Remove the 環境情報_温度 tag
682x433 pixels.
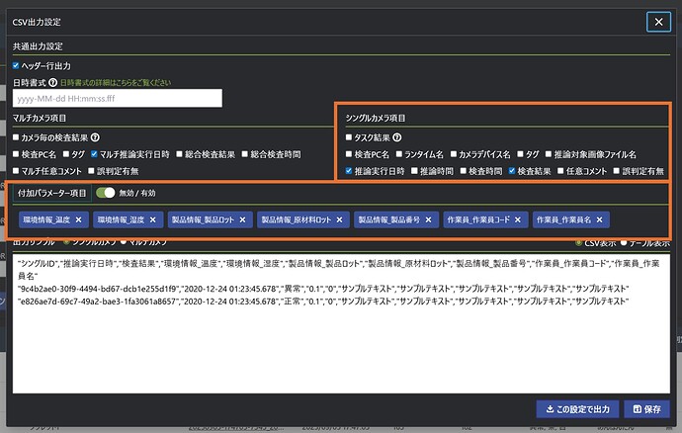(78, 219)
